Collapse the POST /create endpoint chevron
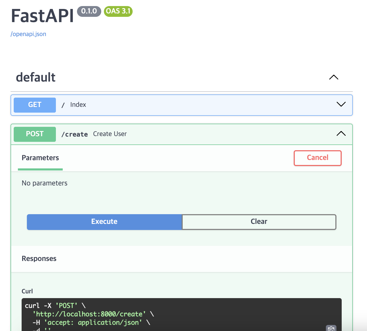Viewport: 367px width, 331px height. point(341,133)
